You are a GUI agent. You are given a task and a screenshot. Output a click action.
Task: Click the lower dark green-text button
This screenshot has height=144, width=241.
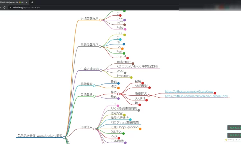pyautogui.click(x=234, y=135)
